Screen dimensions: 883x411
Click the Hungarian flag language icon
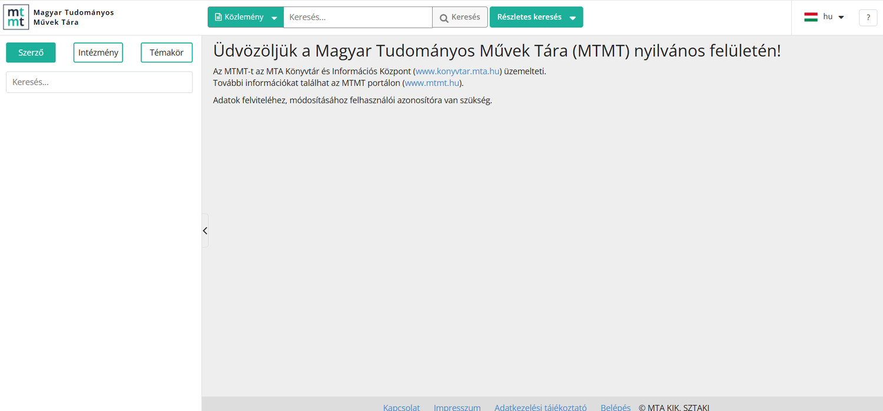pyautogui.click(x=811, y=17)
